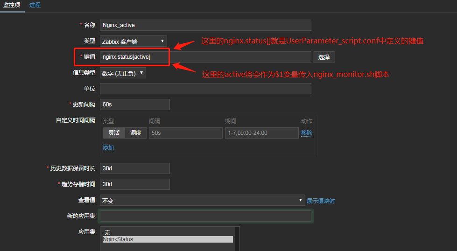Switch to the 进程 tab
The height and width of the screenshot is (251, 457).
35,5
